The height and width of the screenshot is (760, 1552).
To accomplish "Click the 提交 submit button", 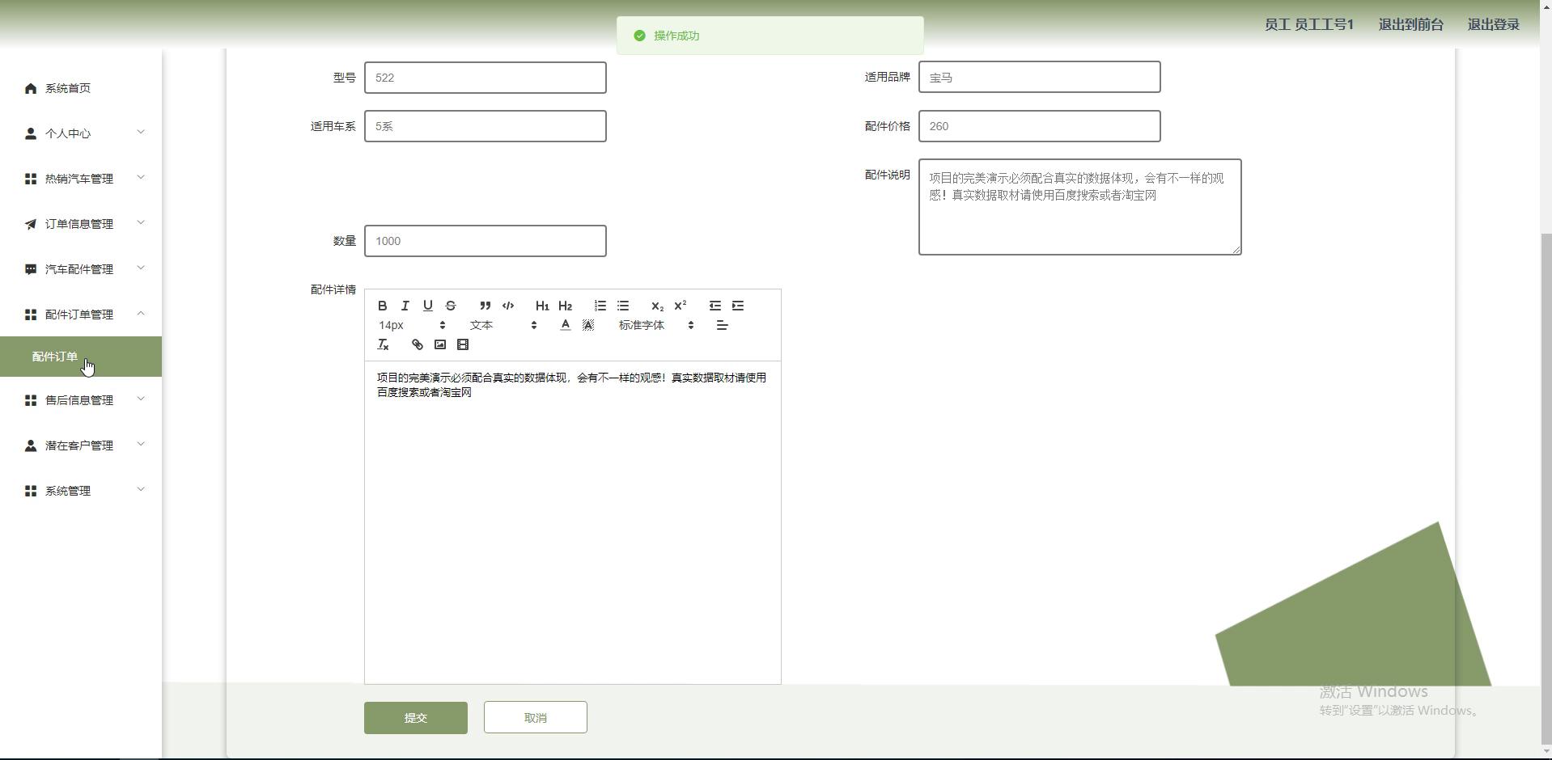I will (416, 718).
